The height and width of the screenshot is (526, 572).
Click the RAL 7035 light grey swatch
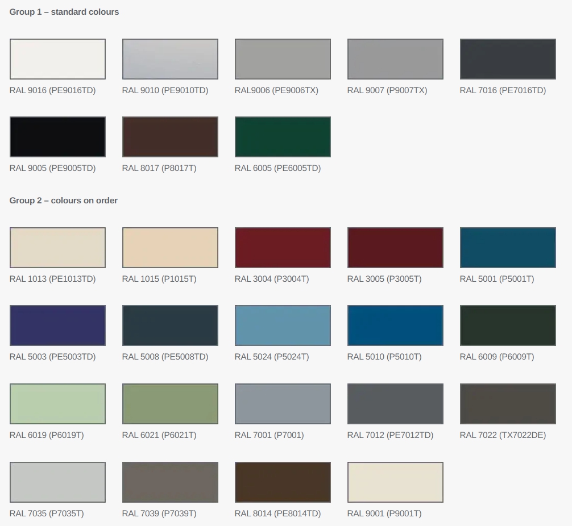[57, 482]
